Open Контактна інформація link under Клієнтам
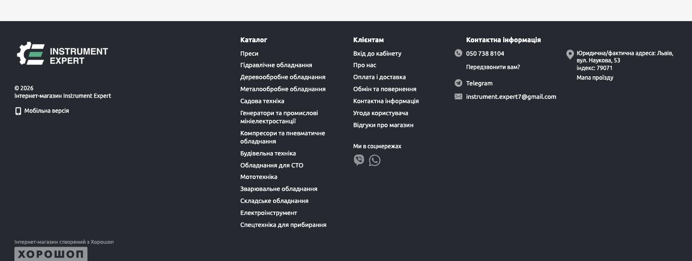The image size is (692, 261). [386, 101]
